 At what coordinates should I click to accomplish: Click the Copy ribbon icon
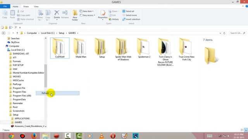pyautogui.click(x=5, y=14)
